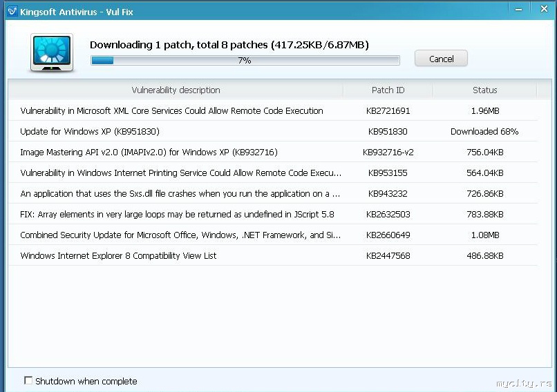Minimize the Vul Fix window
The width and height of the screenshot is (557, 392).
[x=518, y=10]
